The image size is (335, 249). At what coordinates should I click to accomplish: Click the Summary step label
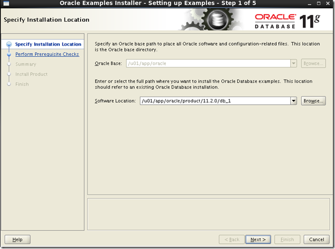[x=25, y=64]
